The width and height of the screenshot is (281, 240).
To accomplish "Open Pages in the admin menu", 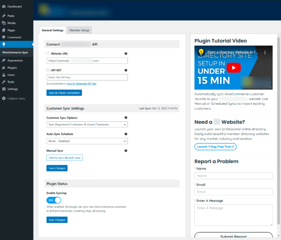I will point(11,30).
